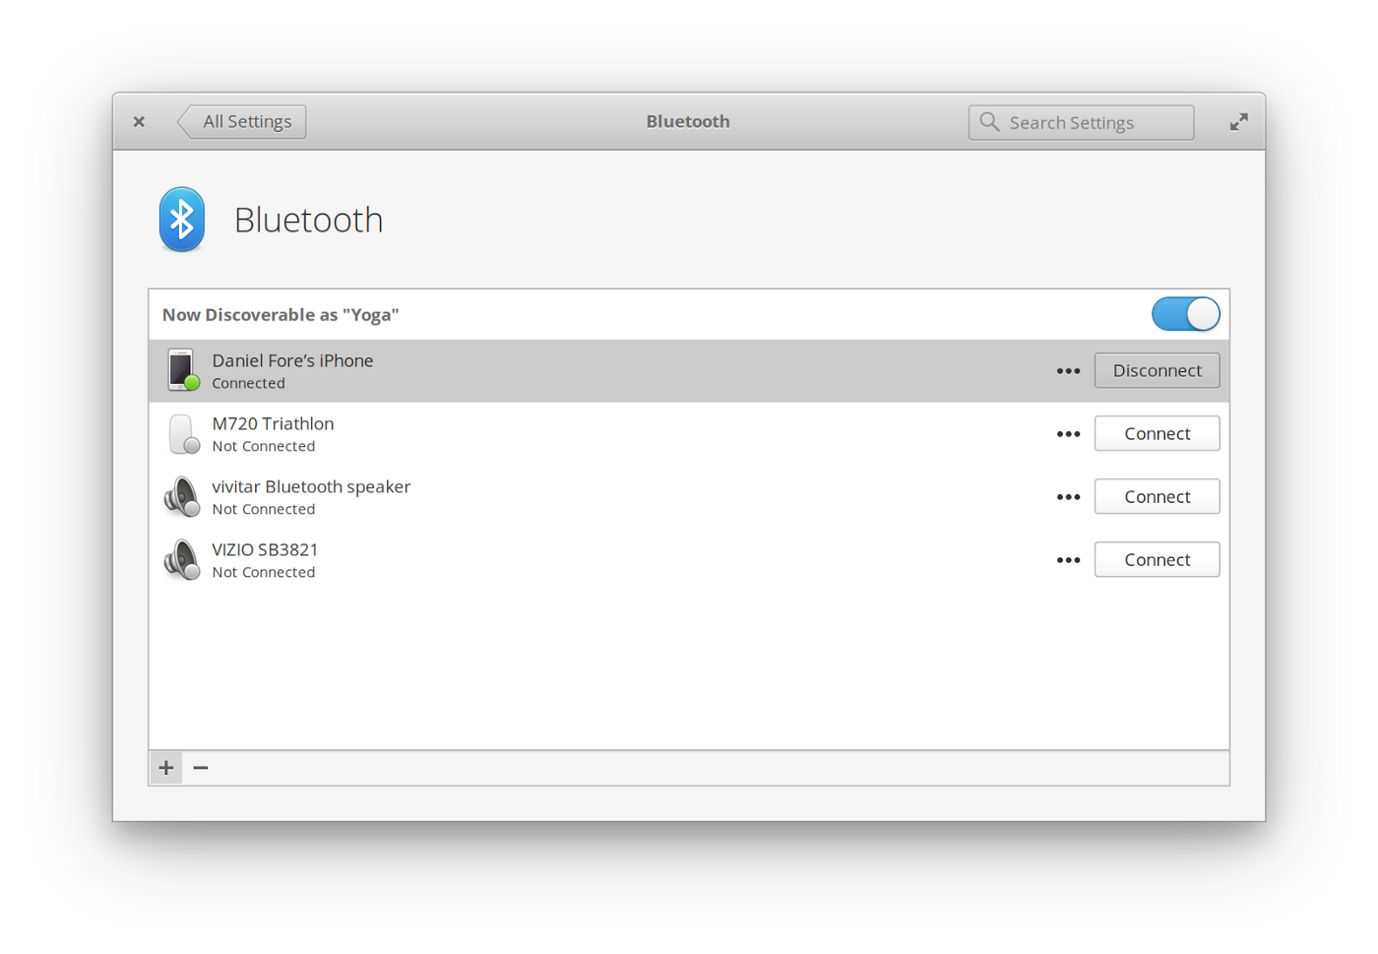The image size is (1378, 954).
Task: Click the iPhone device icon
Action: (x=182, y=370)
